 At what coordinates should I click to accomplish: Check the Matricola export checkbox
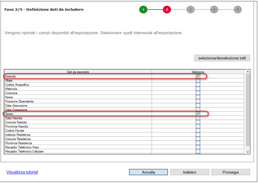coord(198,89)
